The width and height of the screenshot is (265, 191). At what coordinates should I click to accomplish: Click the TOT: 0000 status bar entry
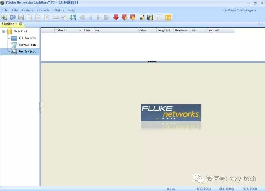249,189
